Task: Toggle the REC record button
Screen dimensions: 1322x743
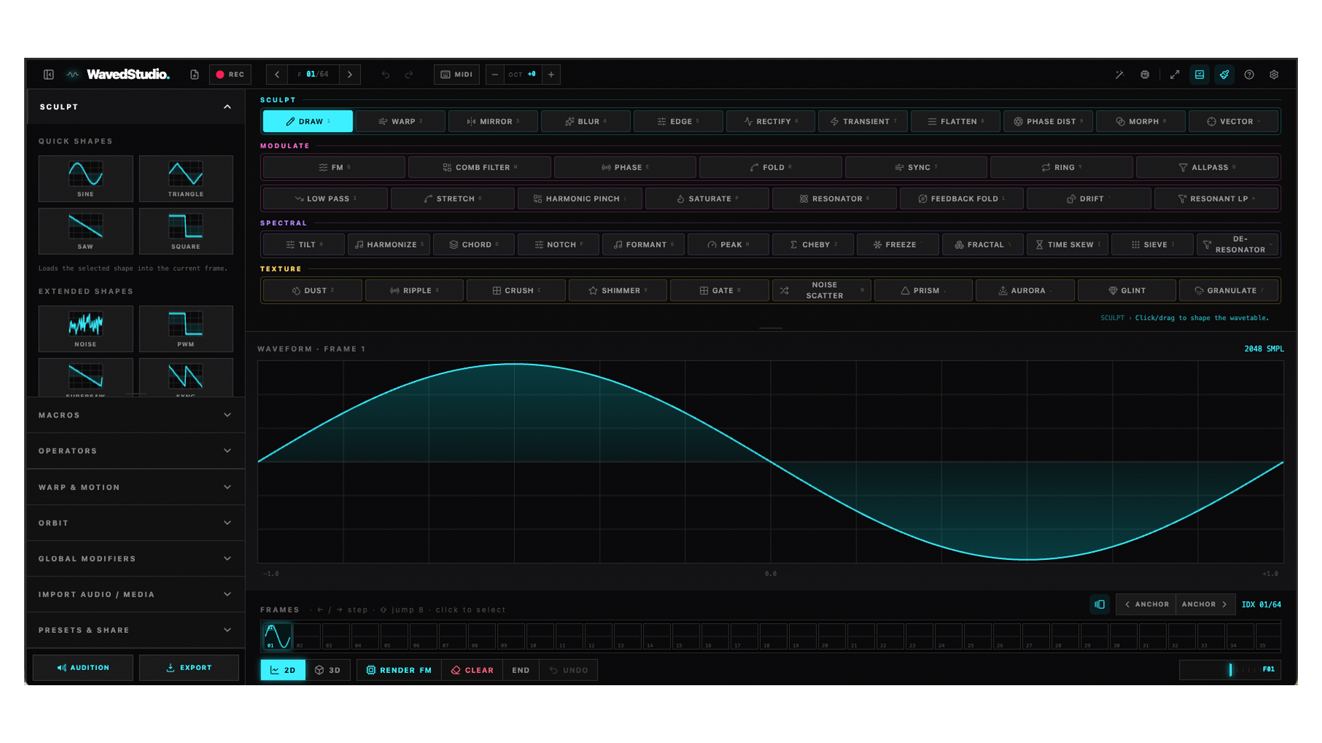Action: [230, 74]
